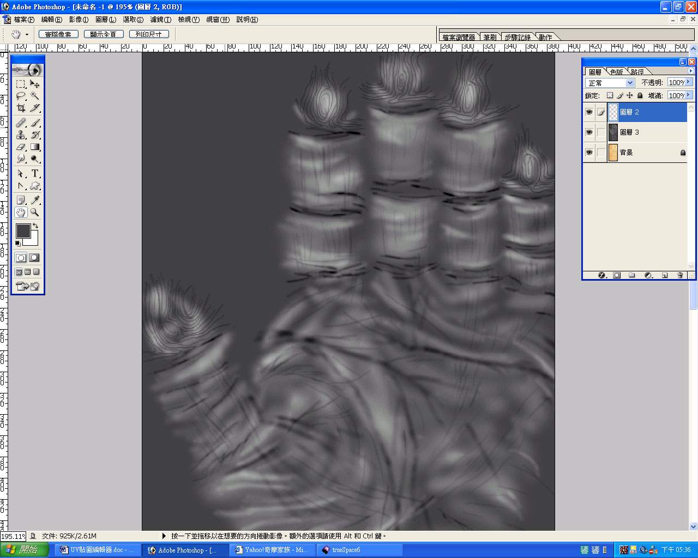
Task: Activate the Type tool
Action: coord(35,173)
